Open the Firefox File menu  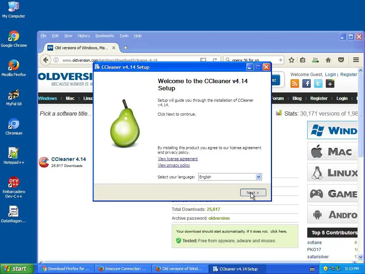[43, 36]
